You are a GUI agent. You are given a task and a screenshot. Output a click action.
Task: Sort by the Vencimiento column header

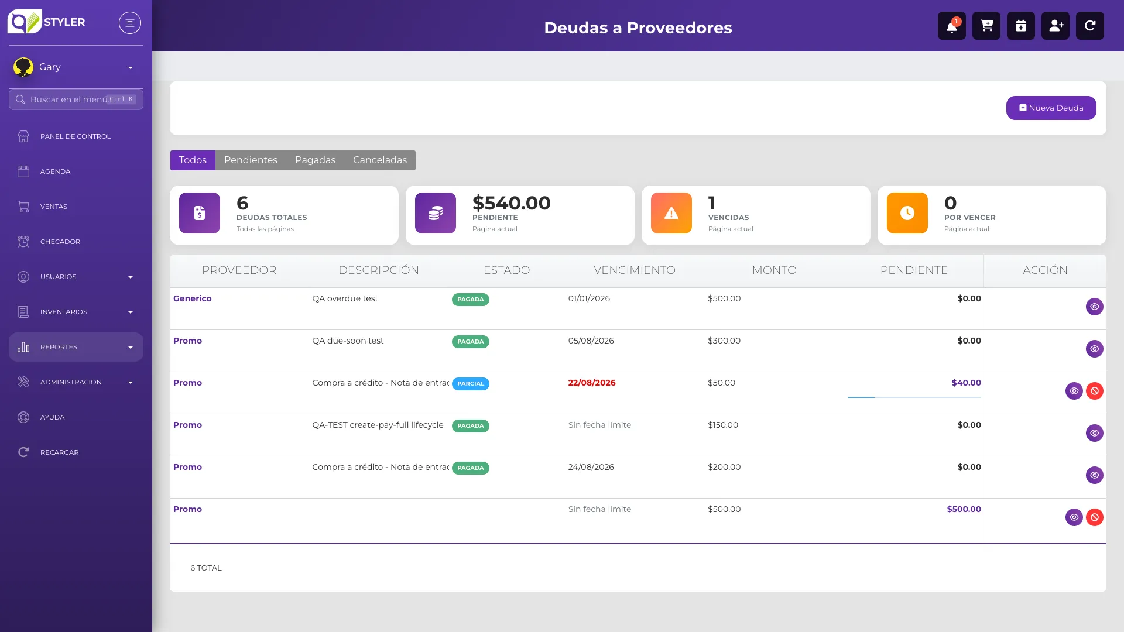pos(635,270)
